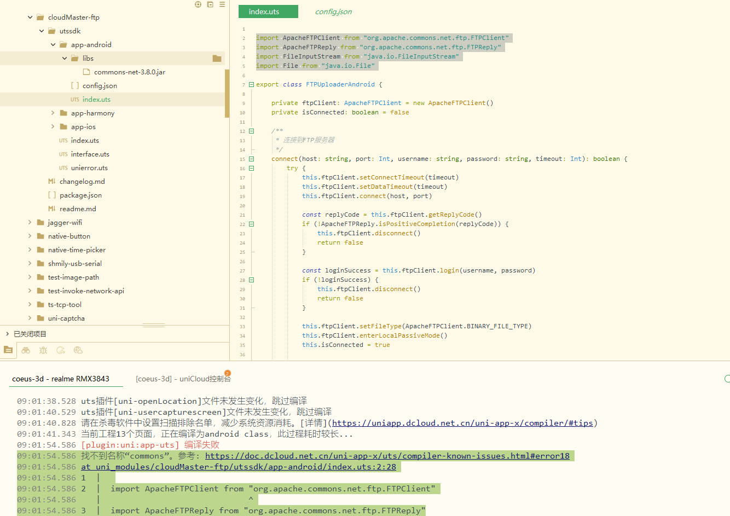Select commons-net-3.8.0.jar in file tree
Image resolution: width=730 pixels, height=516 pixels.
click(x=129, y=72)
